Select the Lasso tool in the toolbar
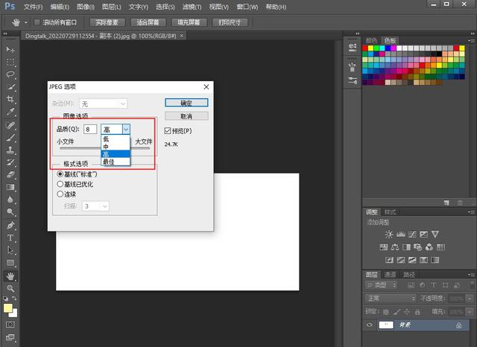Viewport: 477px width, 347px height. click(10, 74)
